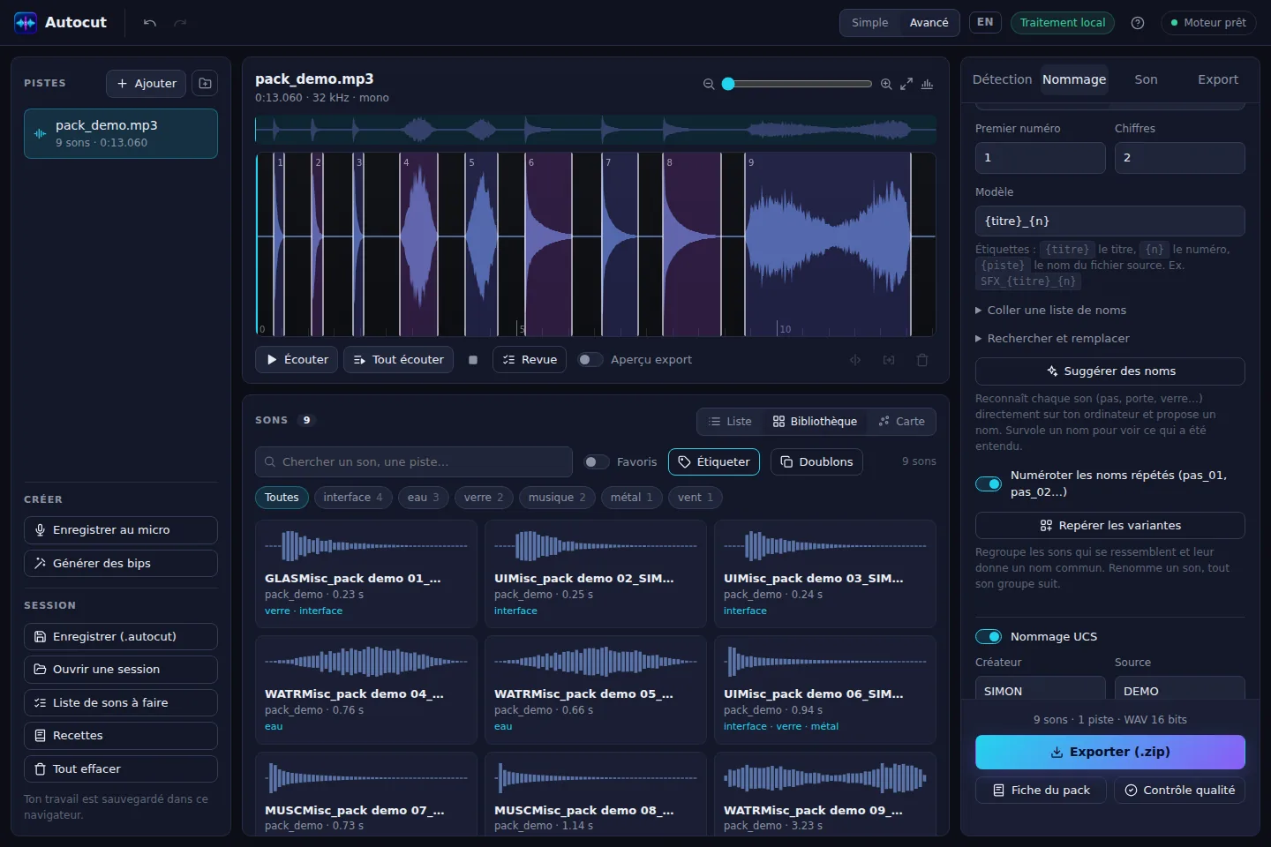Click the Écouter play button

point(297,360)
